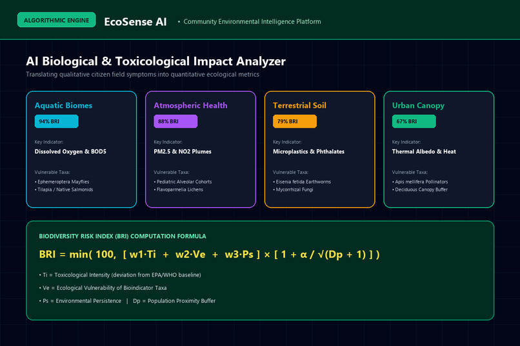The width and height of the screenshot is (520, 346).
Task: Click Flavoparmelia Lichens entry
Action: click(x=179, y=189)
